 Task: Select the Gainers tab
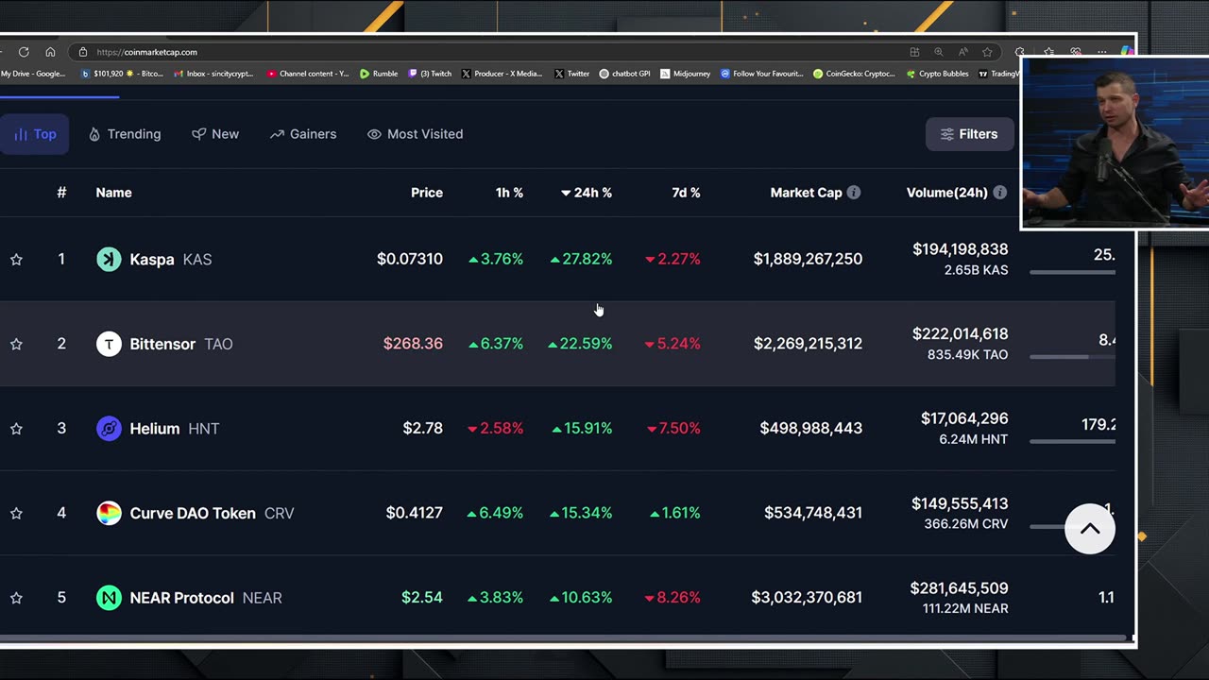(303, 134)
